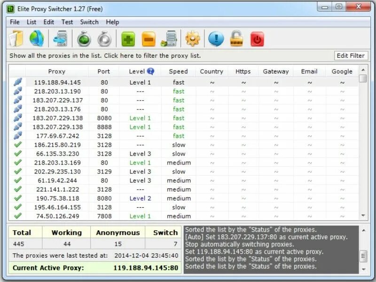Click plug icon for 183.207.229.137
The width and height of the screenshot is (376, 282).
(x=18, y=100)
